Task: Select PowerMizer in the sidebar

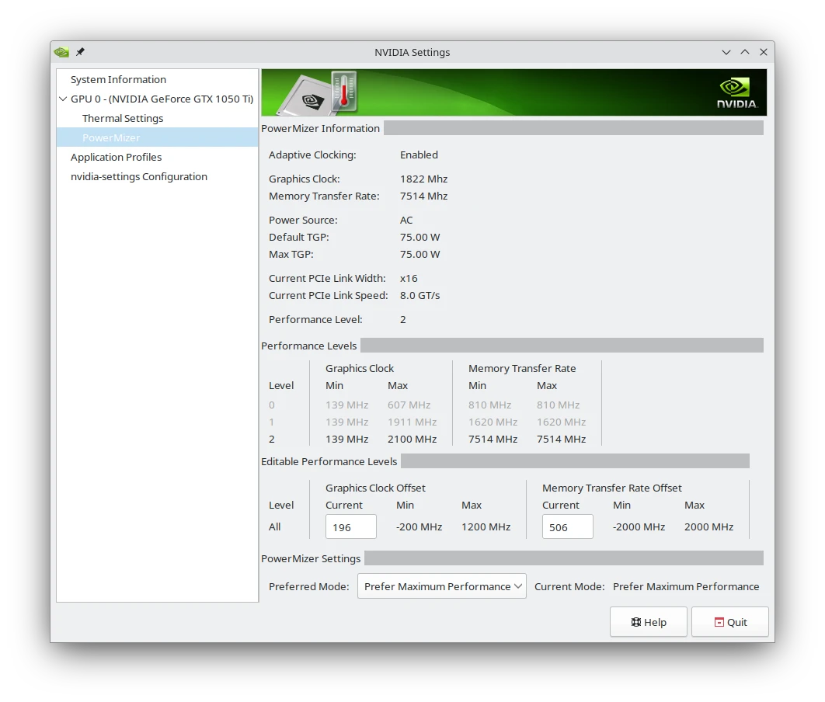Action: point(111,137)
